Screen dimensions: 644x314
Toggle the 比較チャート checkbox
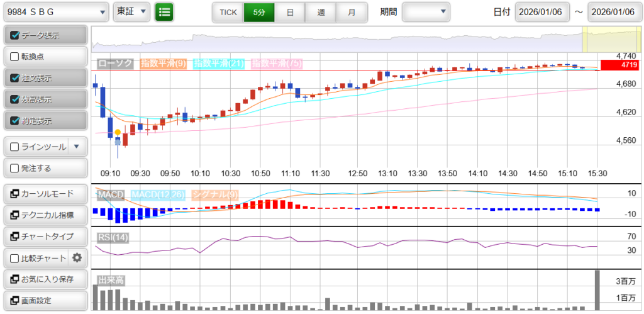(15, 258)
